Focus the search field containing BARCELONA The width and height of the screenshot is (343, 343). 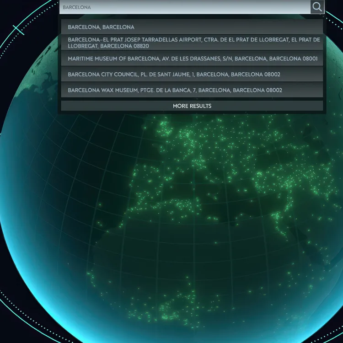[x=185, y=7]
